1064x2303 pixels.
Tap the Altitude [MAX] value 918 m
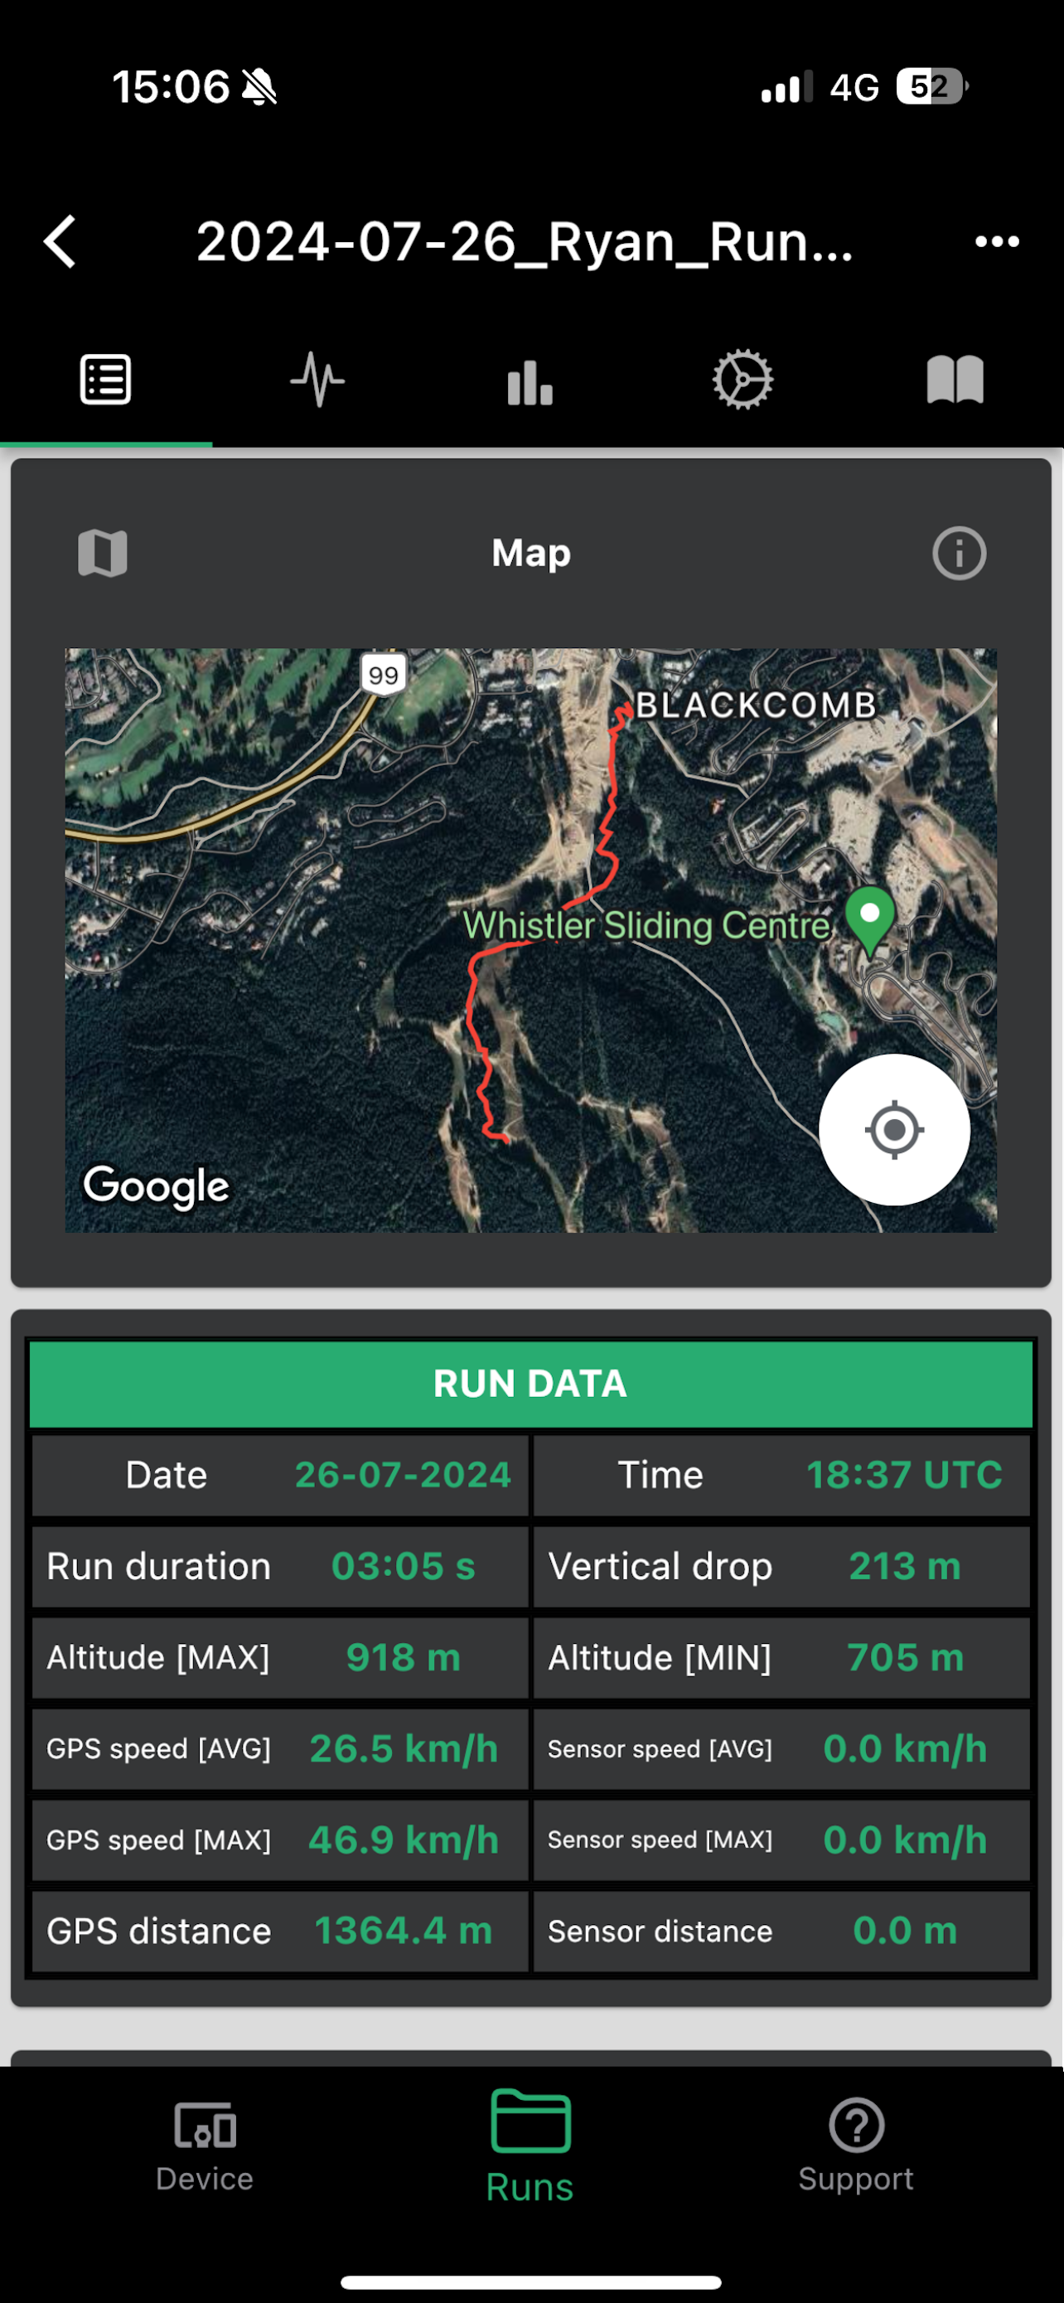pyautogui.click(x=403, y=1657)
